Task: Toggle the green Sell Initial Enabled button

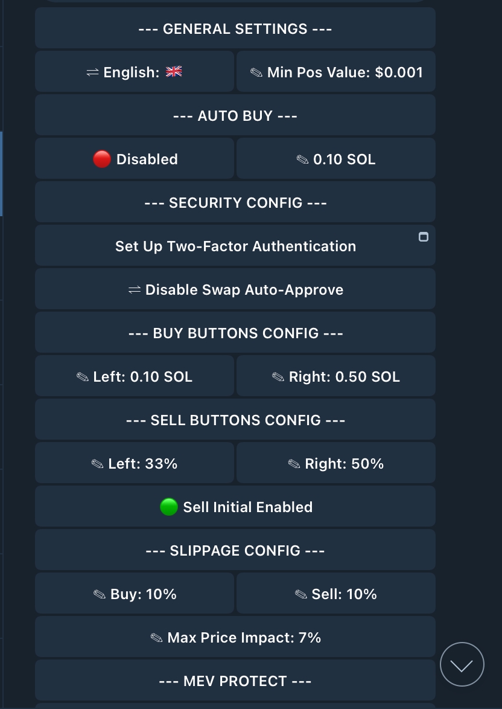Action: 235,507
